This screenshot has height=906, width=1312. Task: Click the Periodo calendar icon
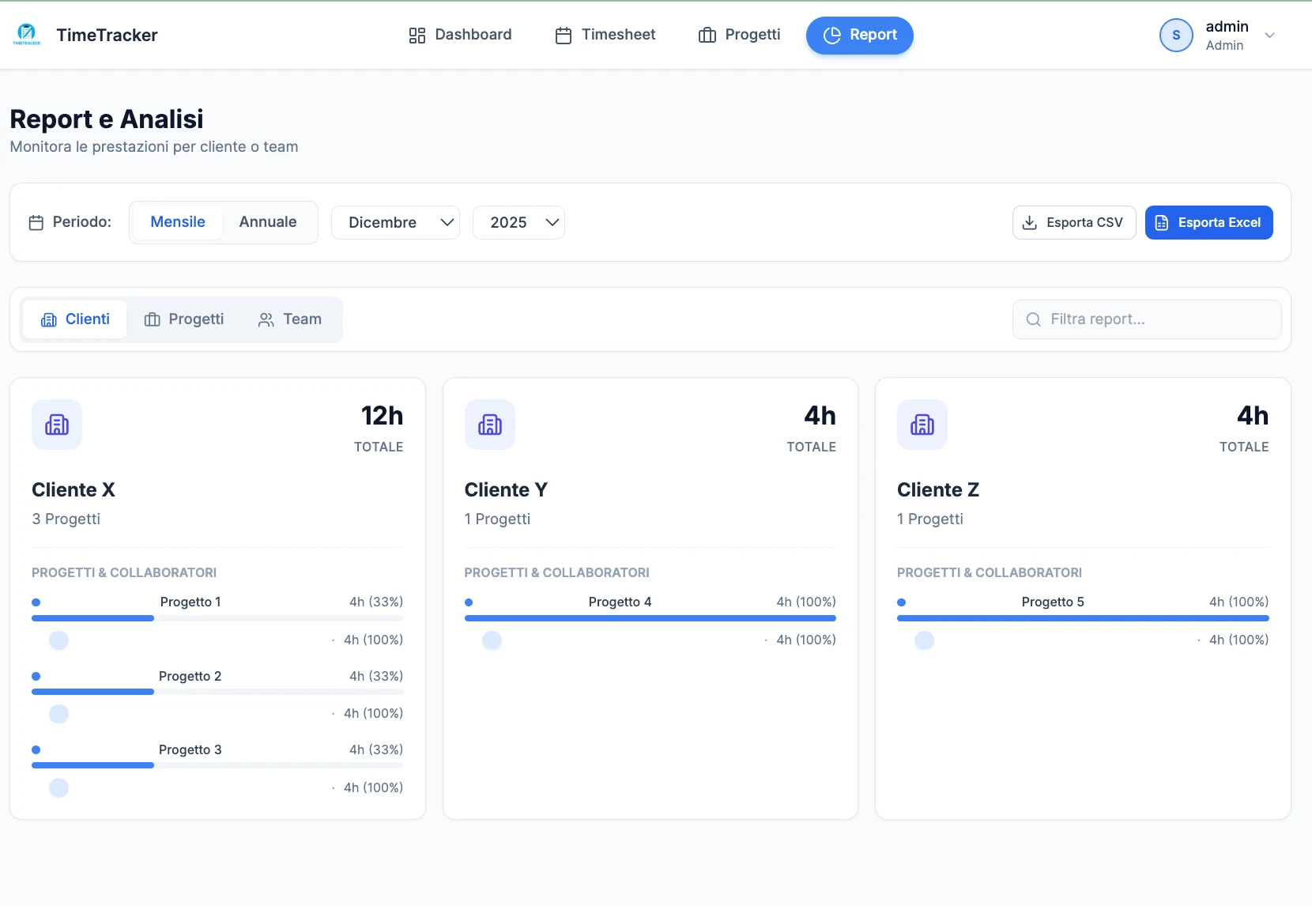[36, 223]
